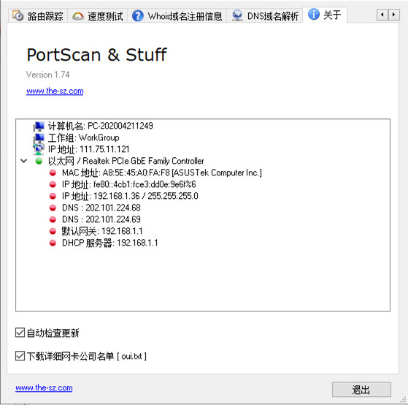Screen dimensions: 408x405
Task: Click green status dot of 以太网 adapter
Action: click(39, 161)
